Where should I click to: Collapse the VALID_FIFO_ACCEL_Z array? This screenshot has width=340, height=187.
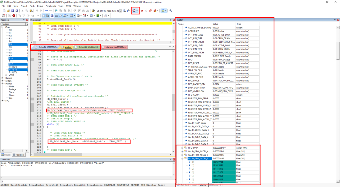tap(182, 159)
